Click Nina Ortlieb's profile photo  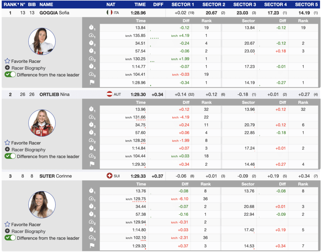click(42, 123)
